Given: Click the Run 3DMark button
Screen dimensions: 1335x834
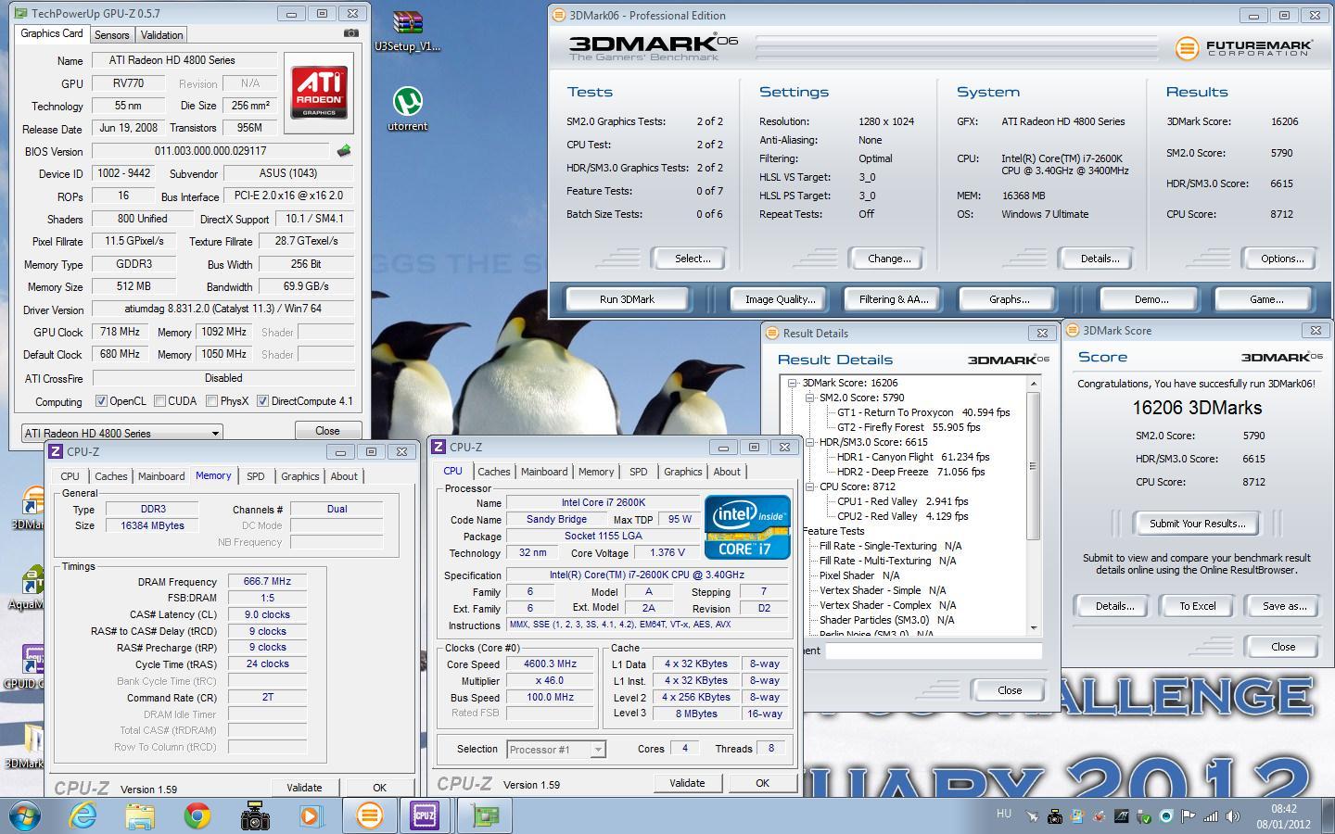Looking at the screenshot, I should pyautogui.click(x=627, y=299).
